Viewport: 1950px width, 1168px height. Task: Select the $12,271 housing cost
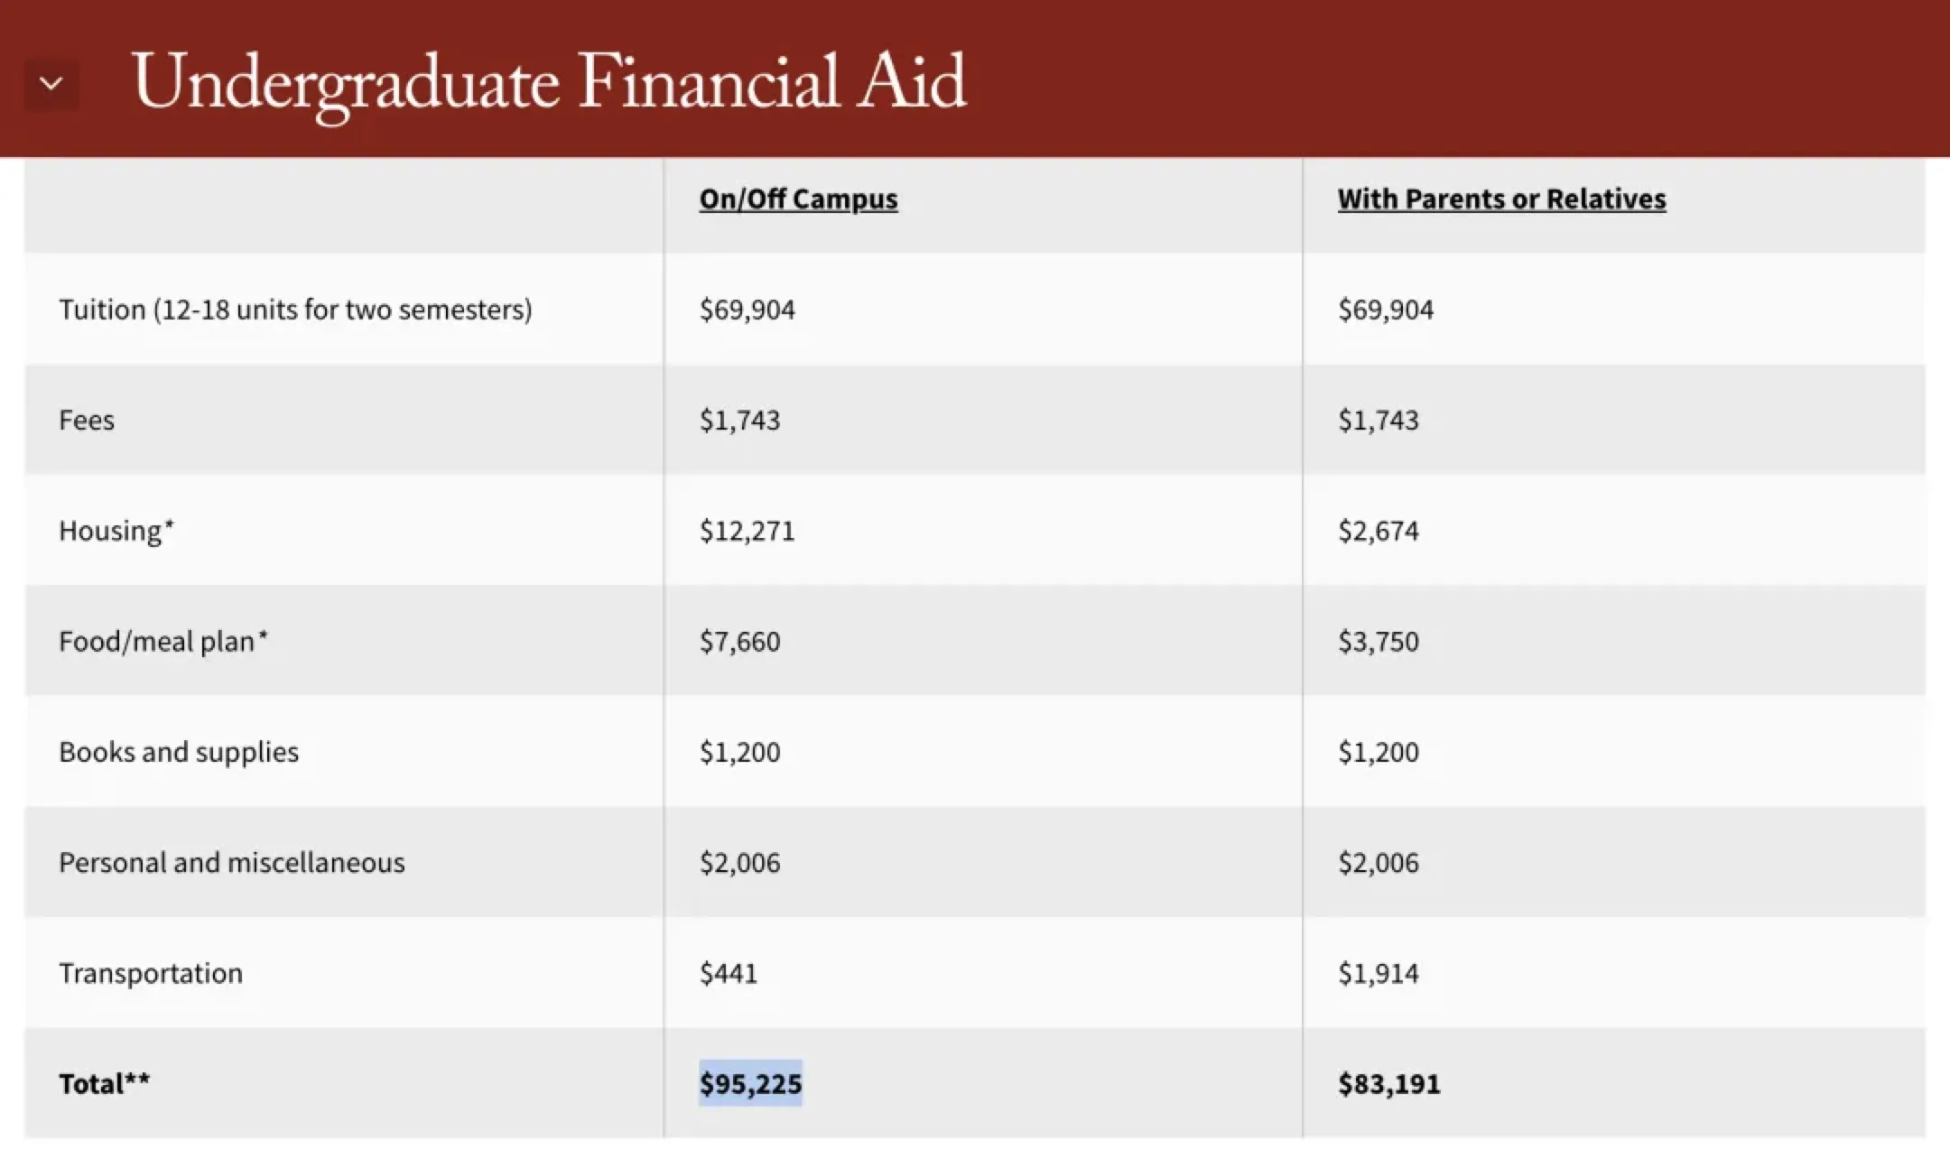click(x=747, y=531)
